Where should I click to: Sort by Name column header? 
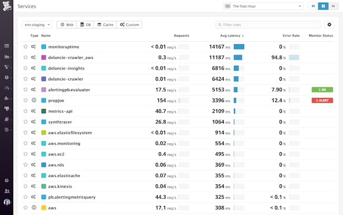(x=46, y=35)
